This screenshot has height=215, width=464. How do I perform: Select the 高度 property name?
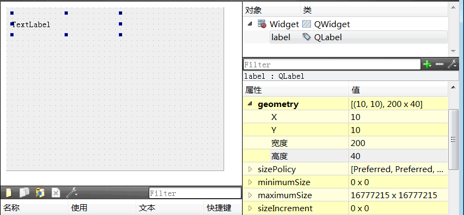pos(279,156)
